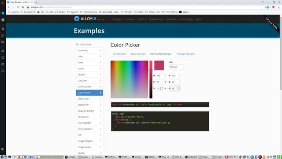The height and width of the screenshot is (159, 282).
Task: Open VLC cone icon in system tray
Action: 264,157
